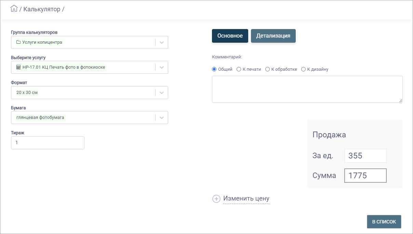Focus the За ед. price field
413x234 pixels.
pos(365,156)
